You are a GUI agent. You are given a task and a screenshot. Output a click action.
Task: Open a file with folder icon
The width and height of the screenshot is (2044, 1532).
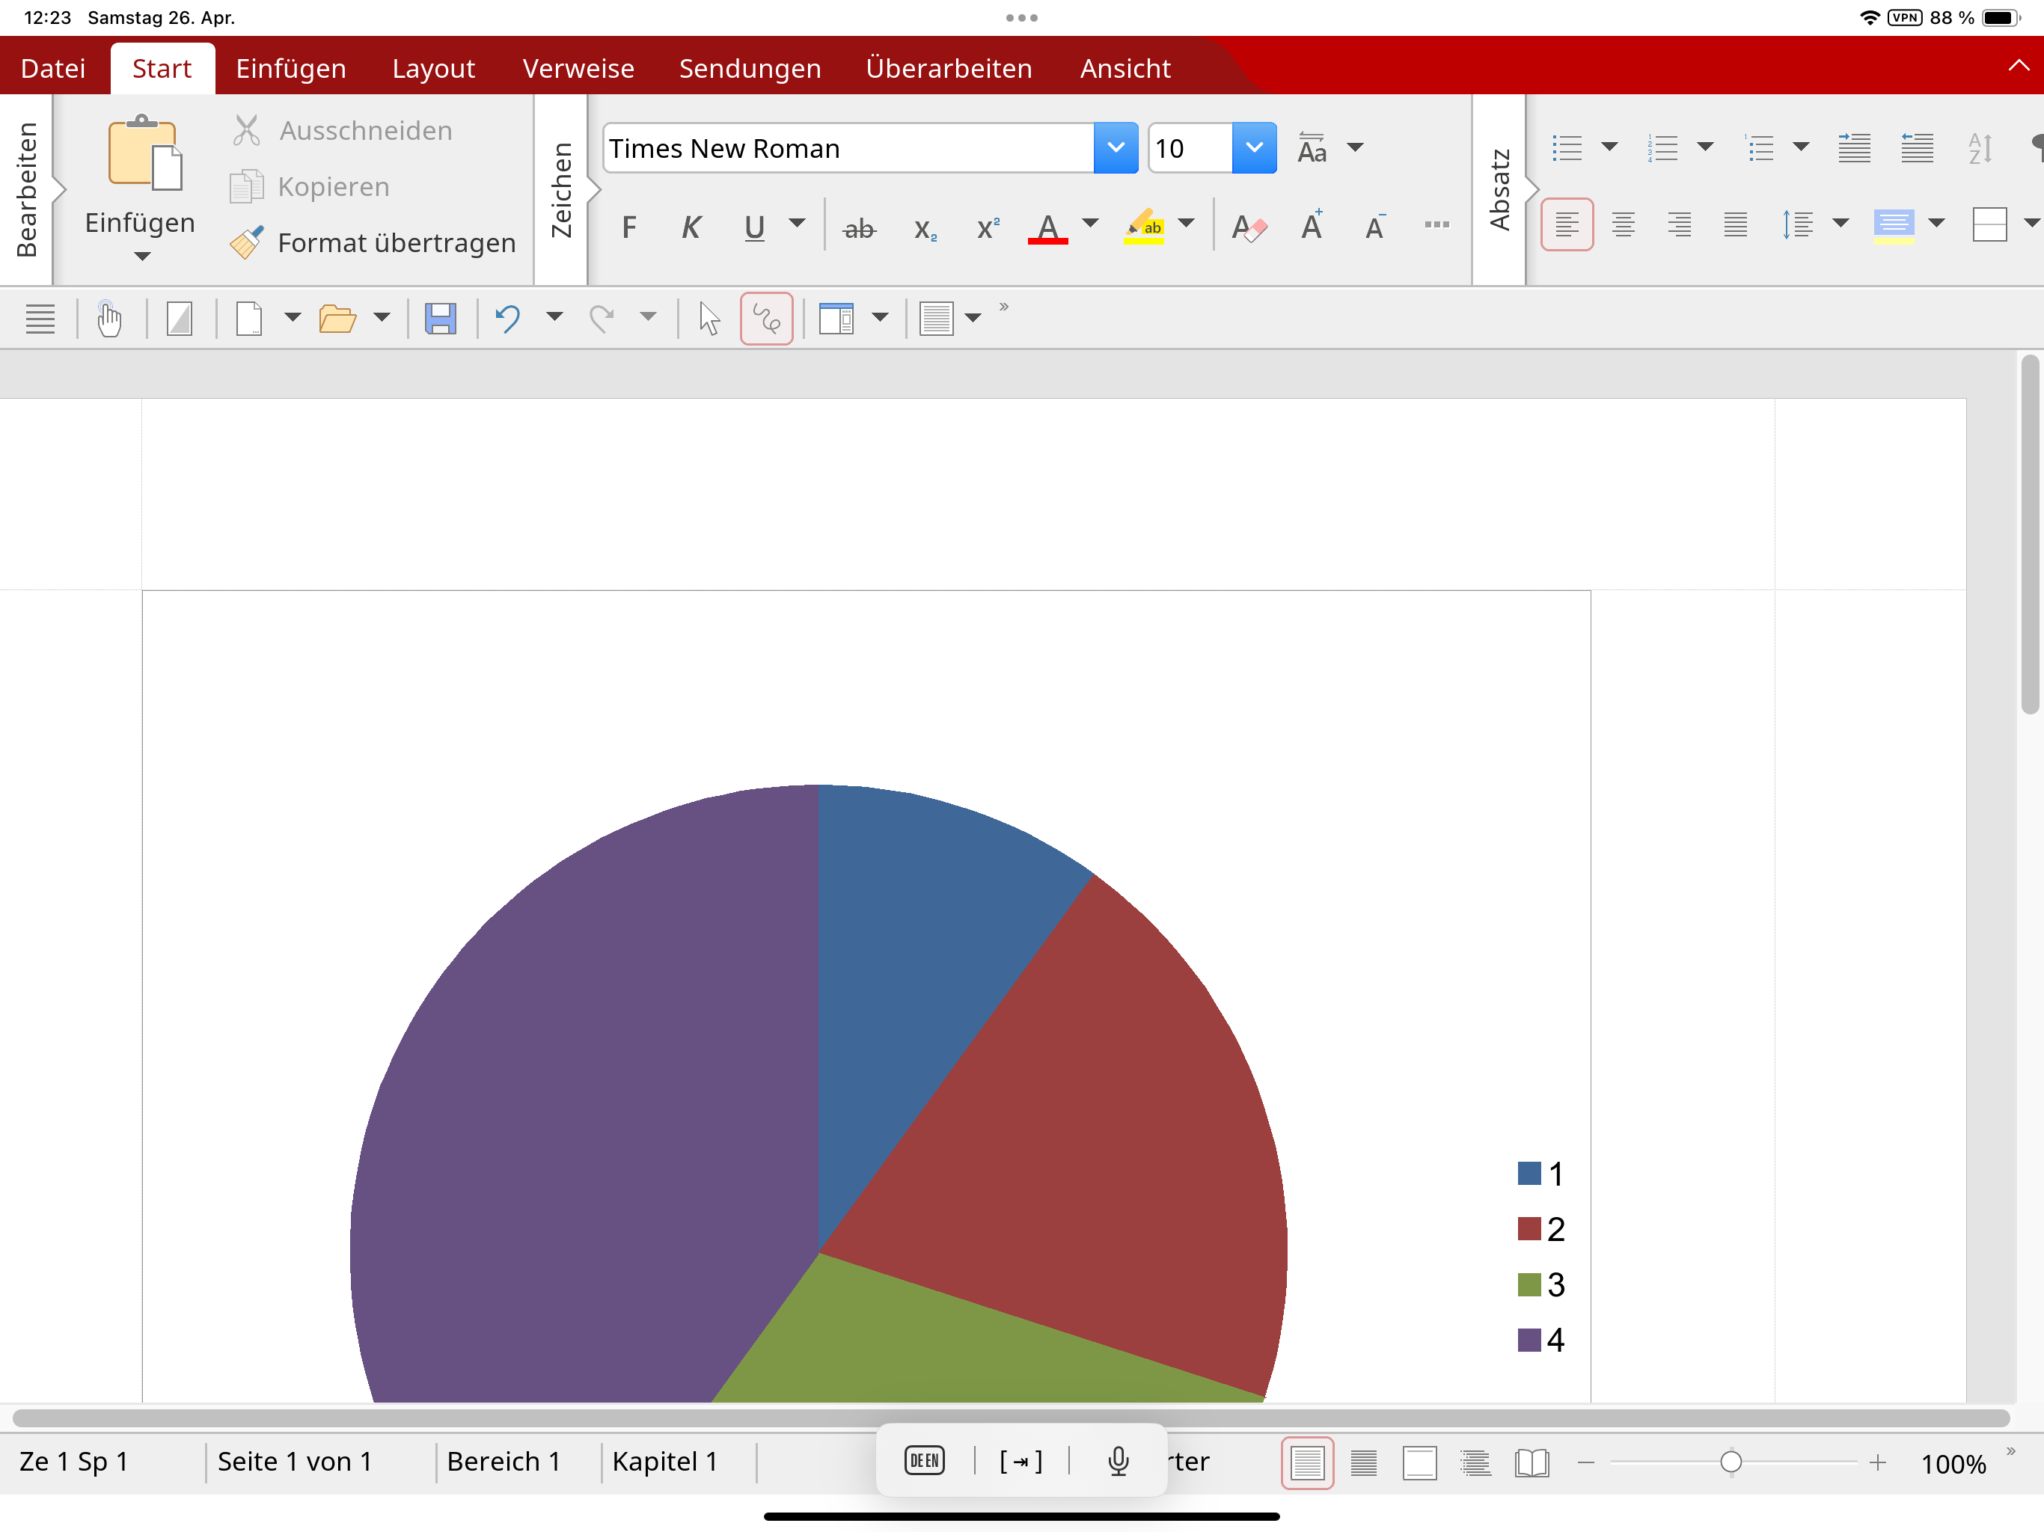(x=337, y=319)
